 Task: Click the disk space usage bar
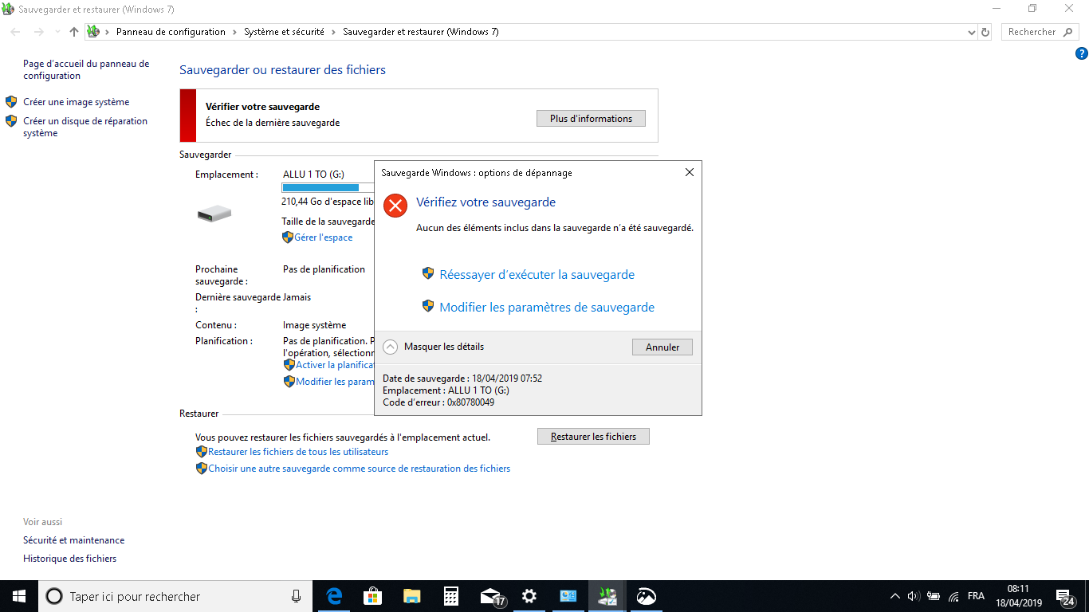click(x=328, y=187)
